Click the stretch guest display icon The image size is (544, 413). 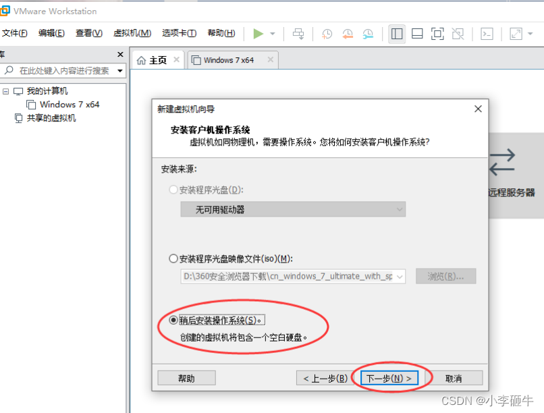[516, 34]
